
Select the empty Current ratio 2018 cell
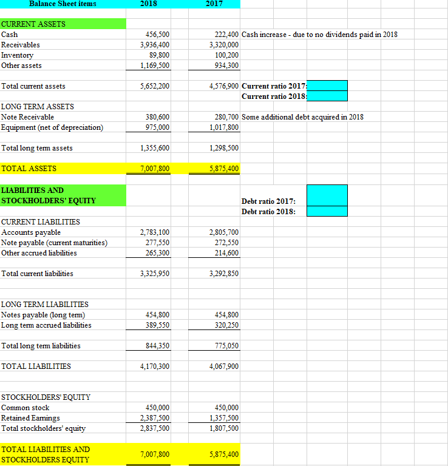click(x=327, y=96)
